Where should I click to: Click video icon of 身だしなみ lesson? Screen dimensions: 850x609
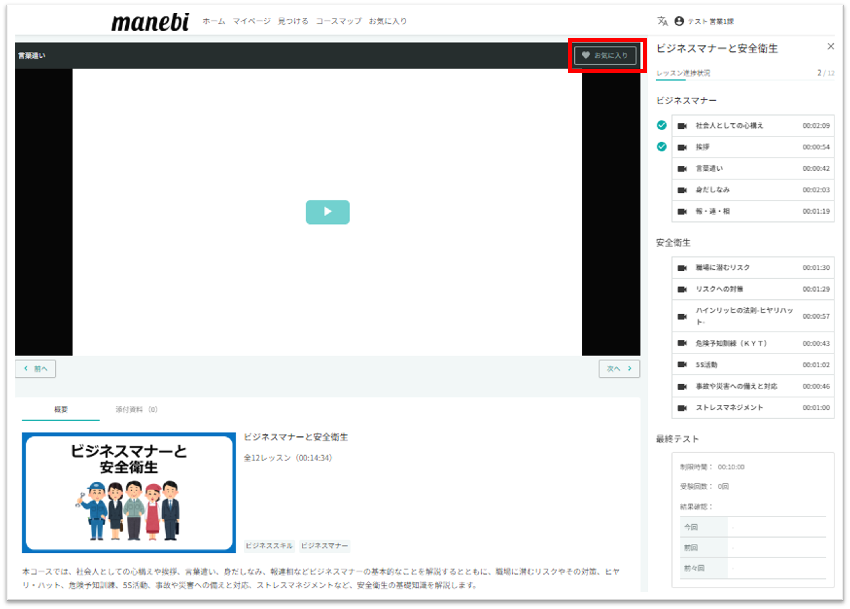tap(682, 190)
